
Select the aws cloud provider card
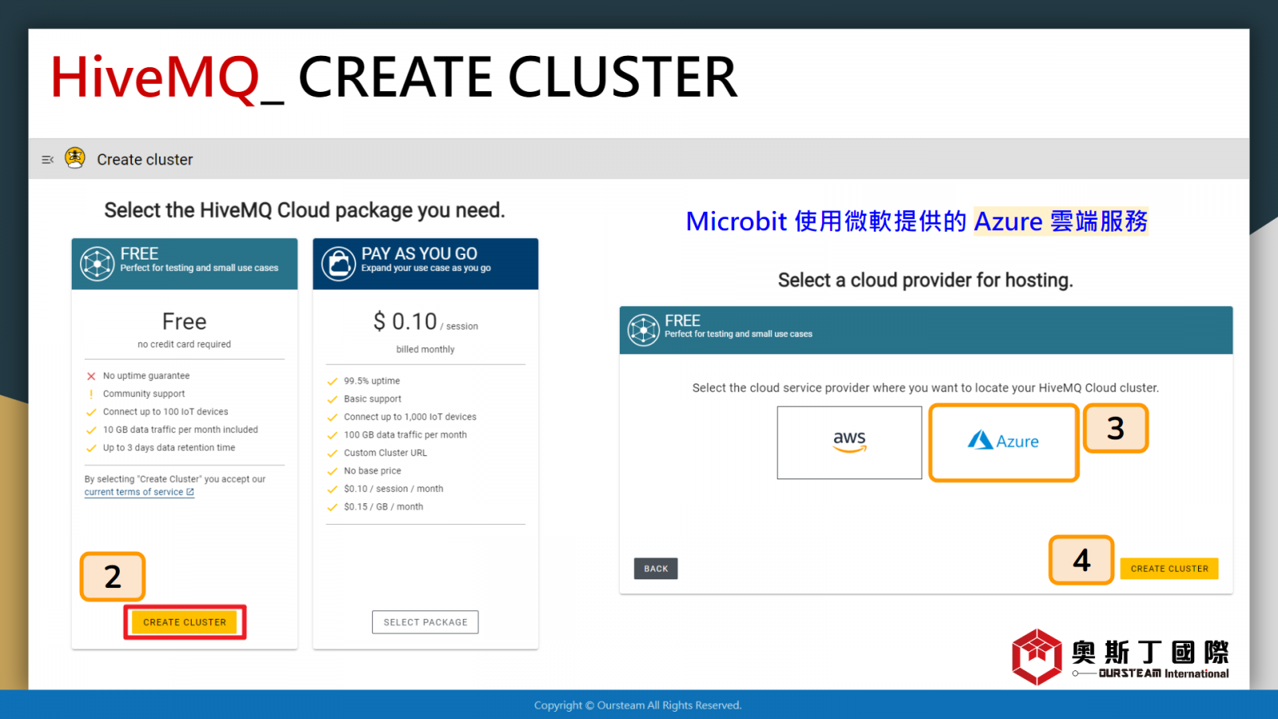click(x=849, y=443)
